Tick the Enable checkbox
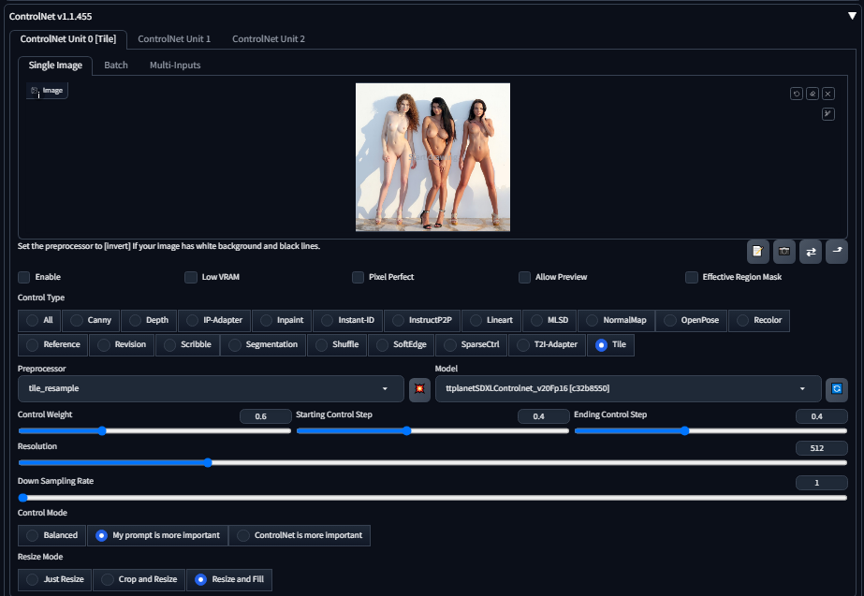 (x=23, y=277)
